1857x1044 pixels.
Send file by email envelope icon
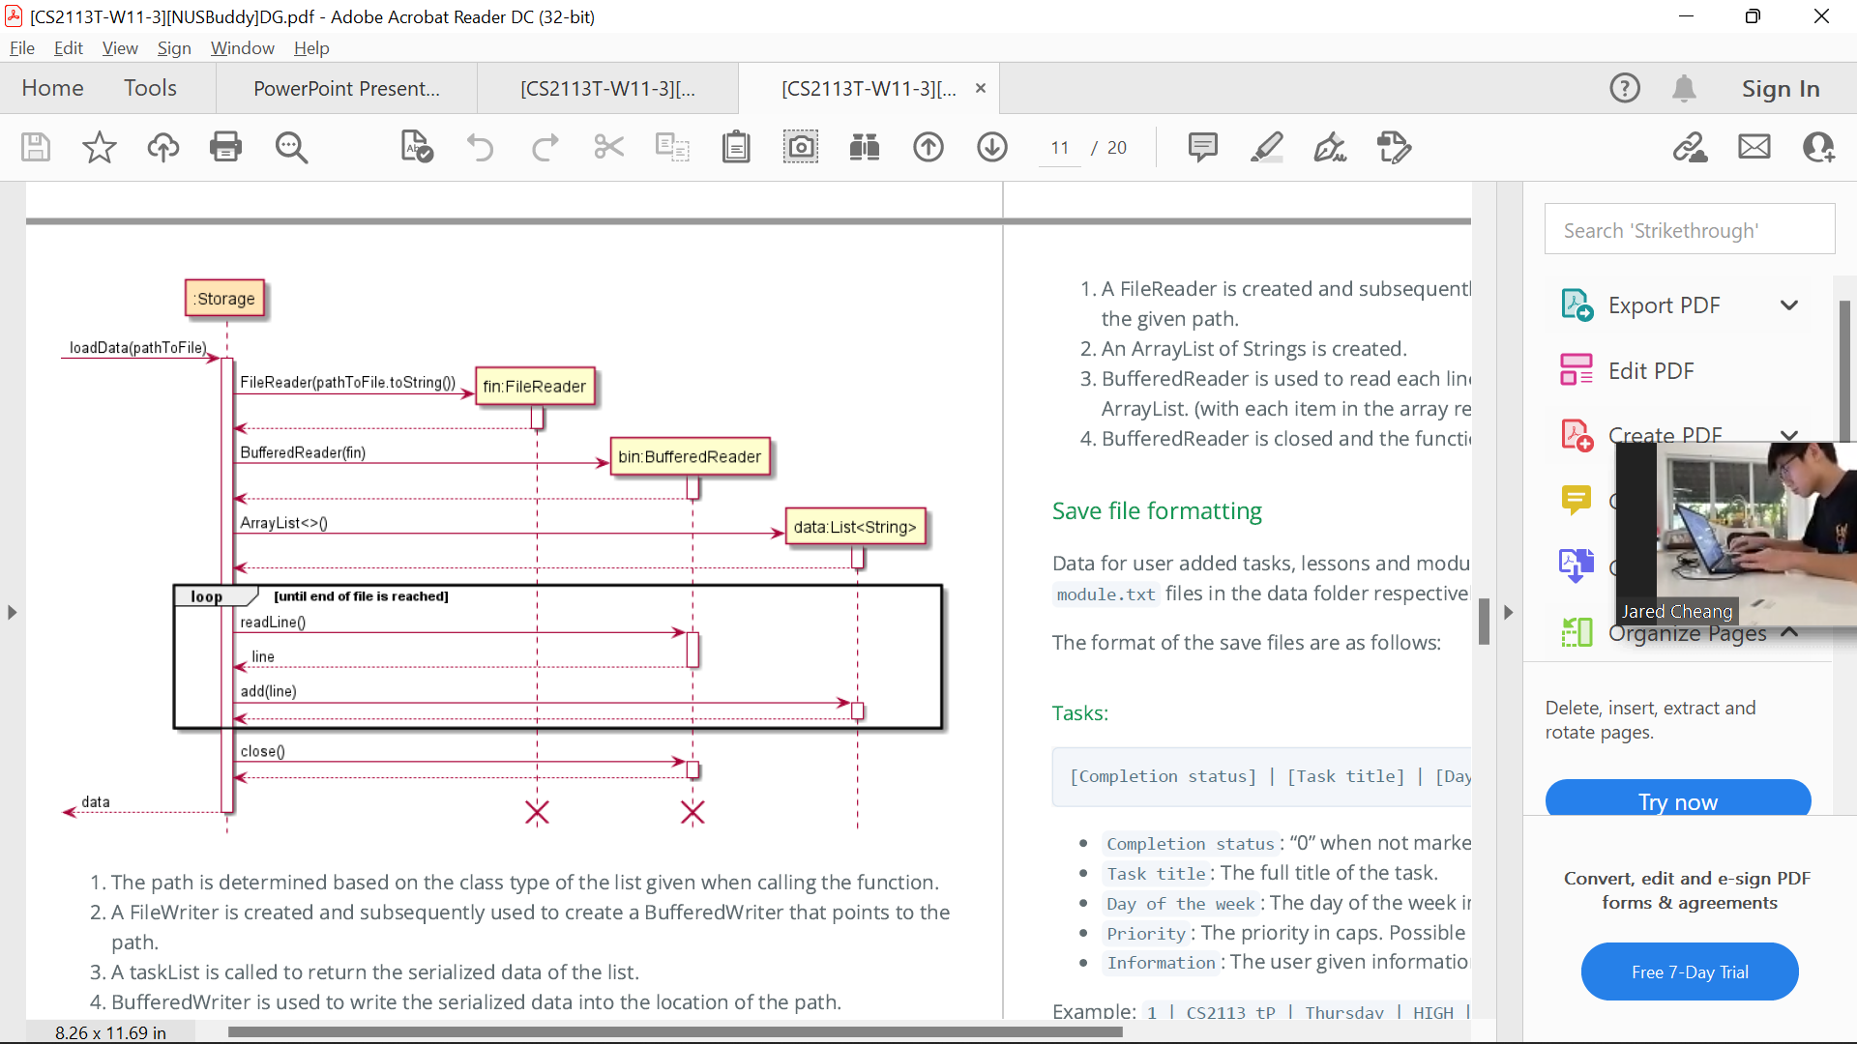(x=1754, y=147)
